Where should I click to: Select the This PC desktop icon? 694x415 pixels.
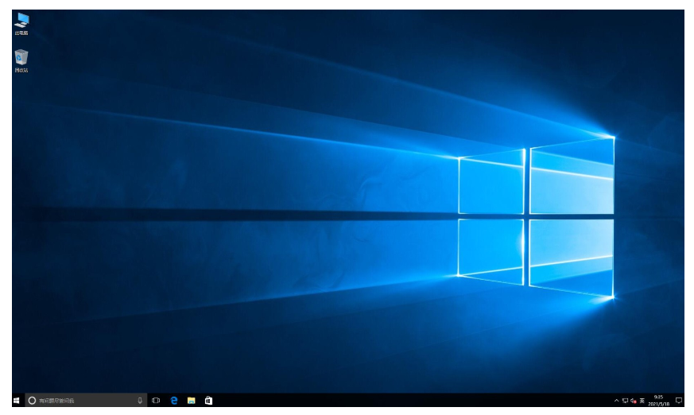[21, 24]
